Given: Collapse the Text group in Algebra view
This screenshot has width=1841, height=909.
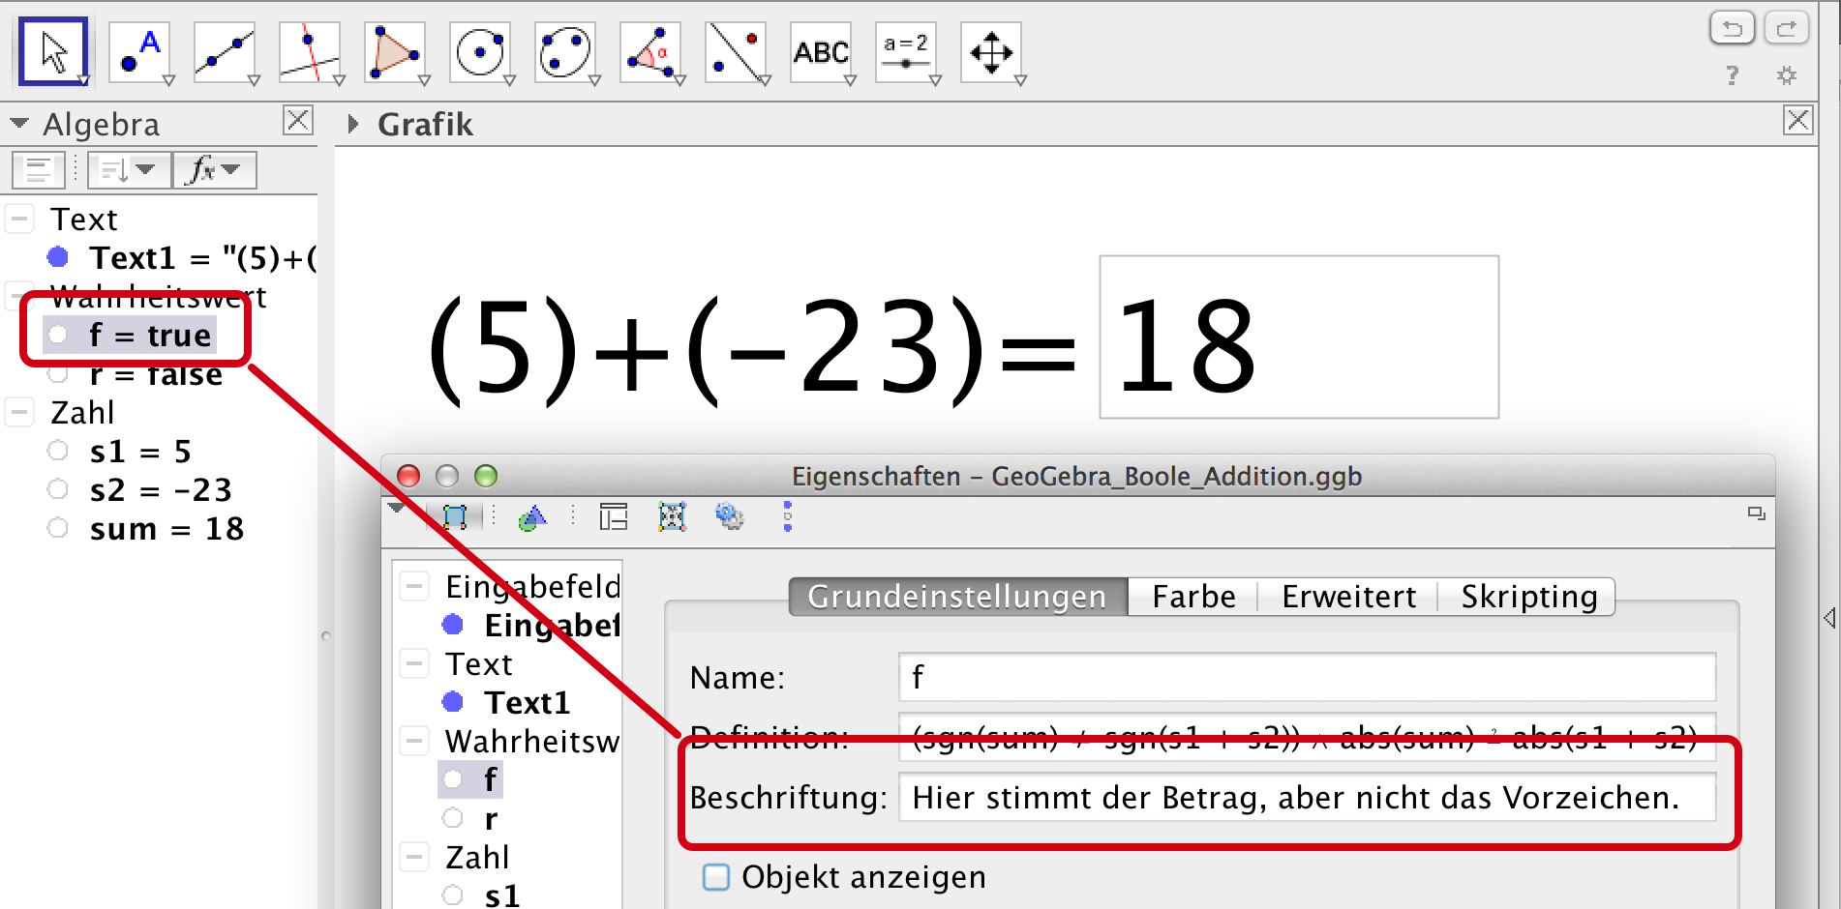Looking at the screenshot, I should tap(19, 220).
